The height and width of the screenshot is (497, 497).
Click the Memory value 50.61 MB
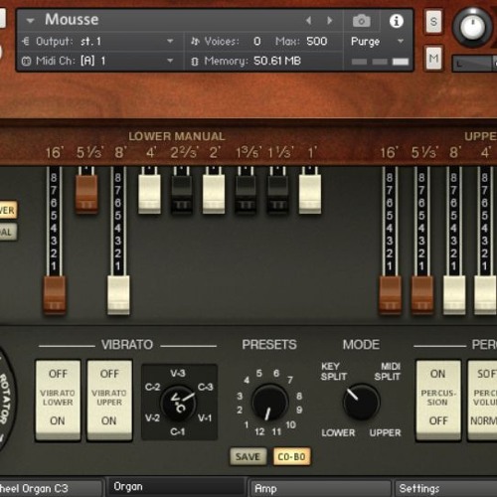(x=277, y=61)
